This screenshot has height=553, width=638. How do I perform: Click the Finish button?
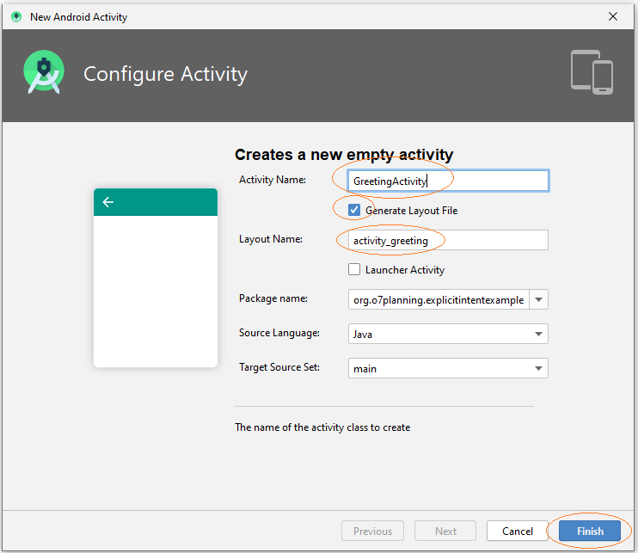[x=590, y=531]
